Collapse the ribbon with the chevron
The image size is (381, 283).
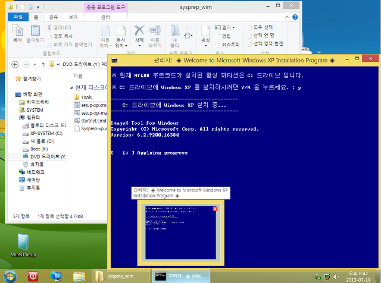(x=287, y=17)
